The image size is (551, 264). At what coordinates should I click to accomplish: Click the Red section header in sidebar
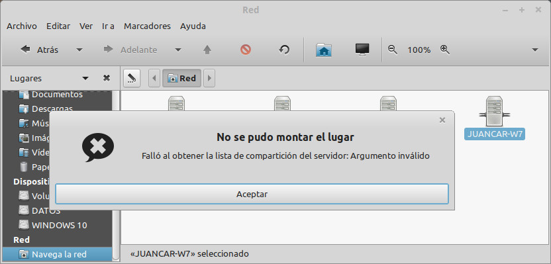21,240
